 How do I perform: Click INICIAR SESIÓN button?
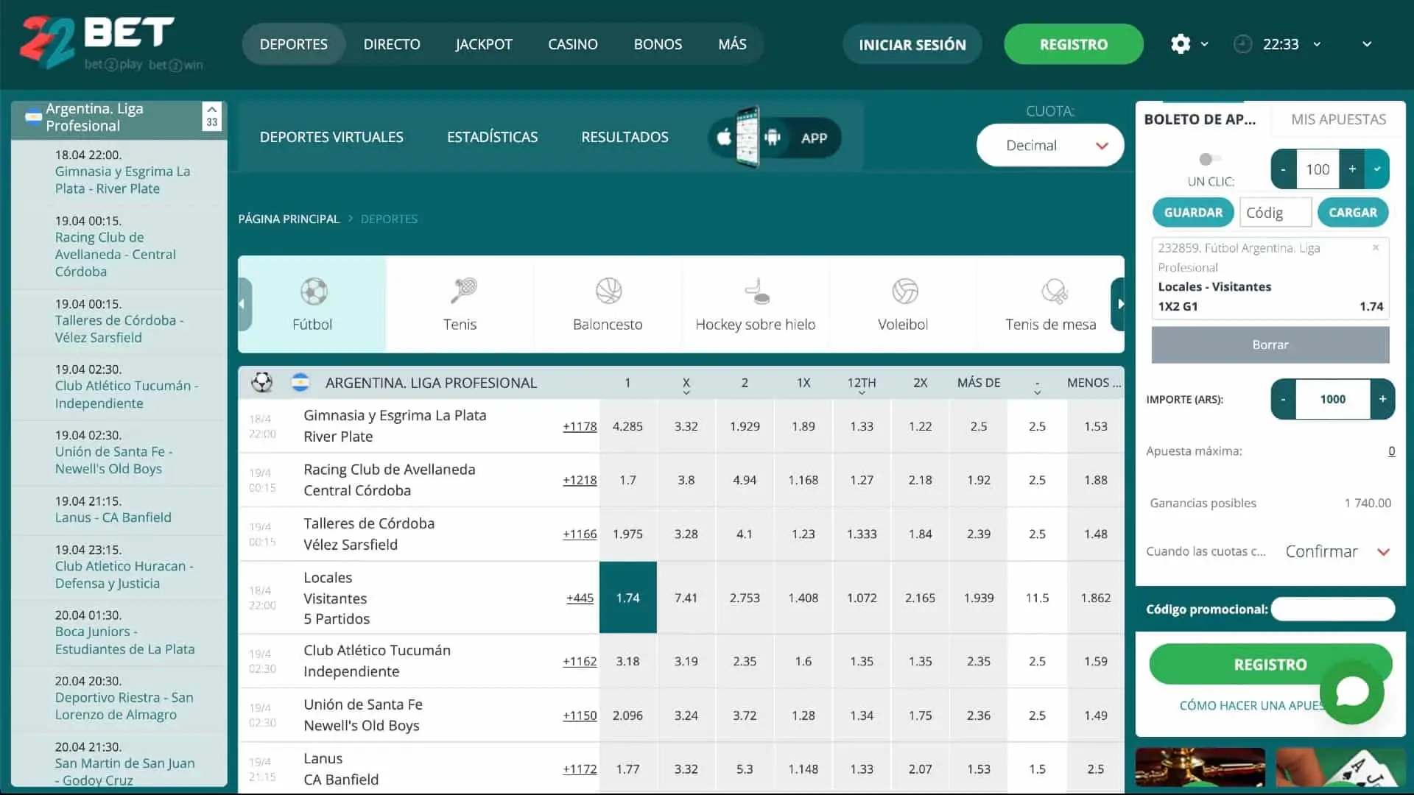pyautogui.click(x=912, y=44)
